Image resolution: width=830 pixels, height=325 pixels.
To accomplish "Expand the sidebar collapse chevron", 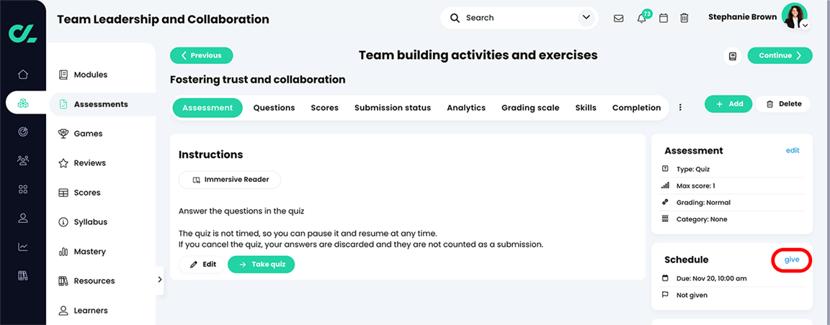I will 159,280.
